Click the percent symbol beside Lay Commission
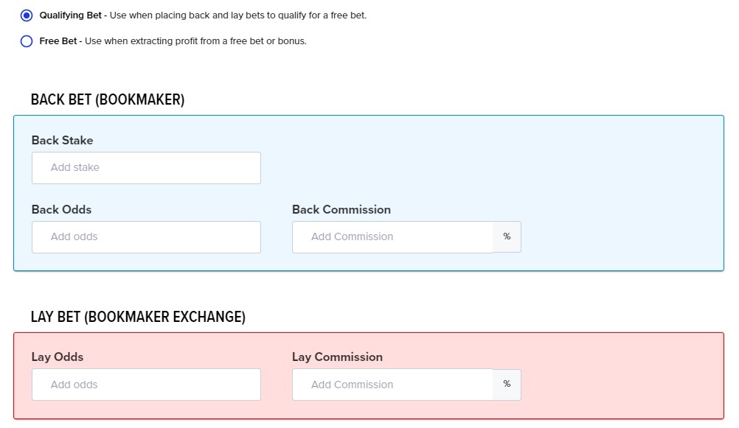739x428 pixels. 507,385
